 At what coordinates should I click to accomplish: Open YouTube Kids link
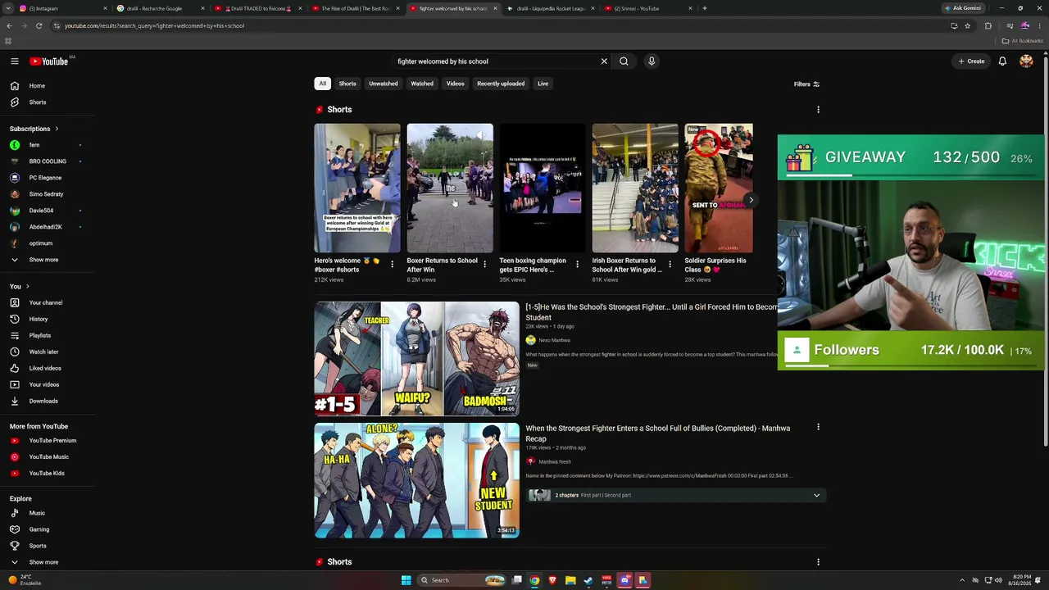pos(47,474)
